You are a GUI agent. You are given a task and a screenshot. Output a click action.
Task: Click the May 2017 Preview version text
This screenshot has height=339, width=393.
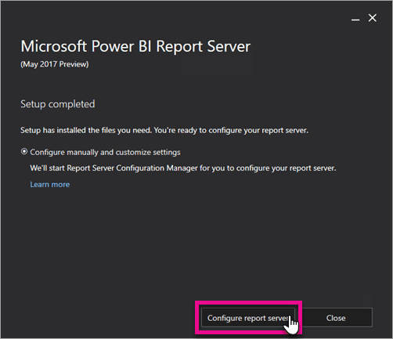coord(55,64)
